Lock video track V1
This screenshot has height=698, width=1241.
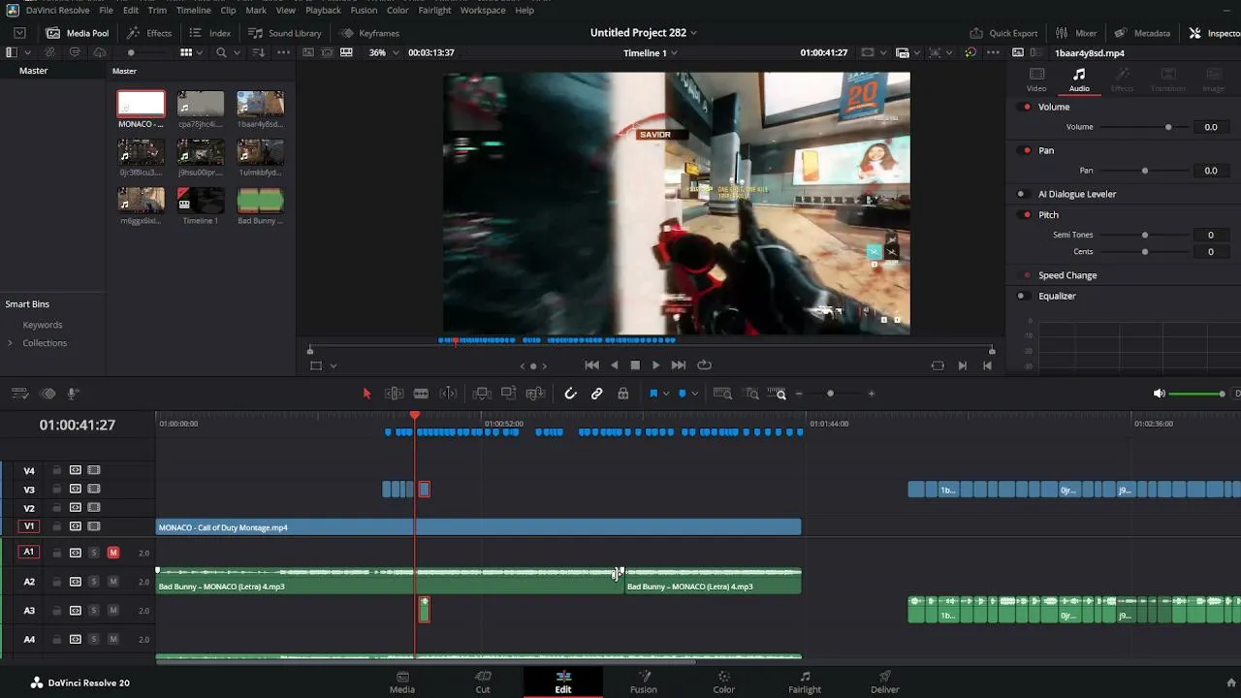pyautogui.click(x=56, y=526)
